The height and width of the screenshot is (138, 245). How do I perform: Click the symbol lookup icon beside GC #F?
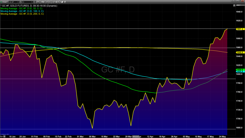(x=20, y=2)
